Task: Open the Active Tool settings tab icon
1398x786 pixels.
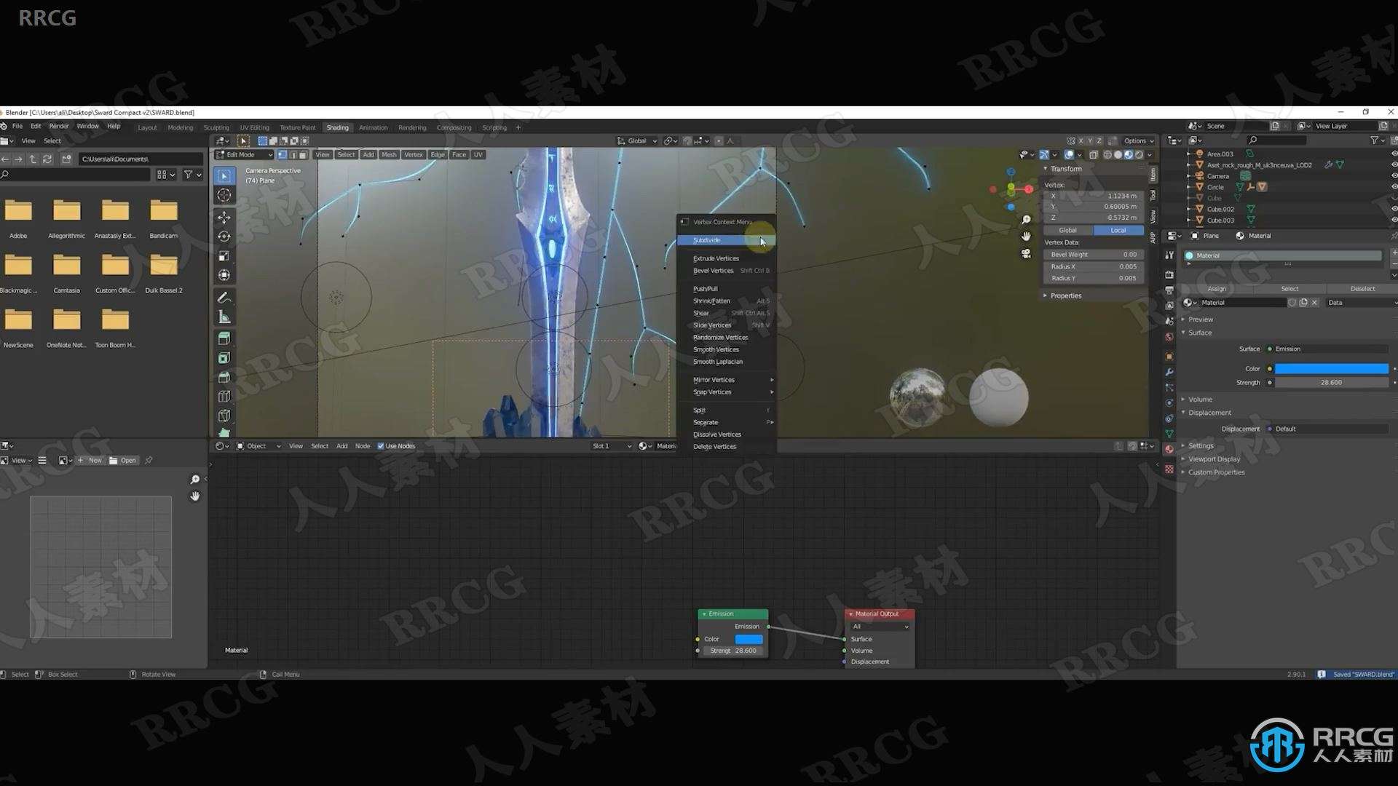Action: (1169, 255)
